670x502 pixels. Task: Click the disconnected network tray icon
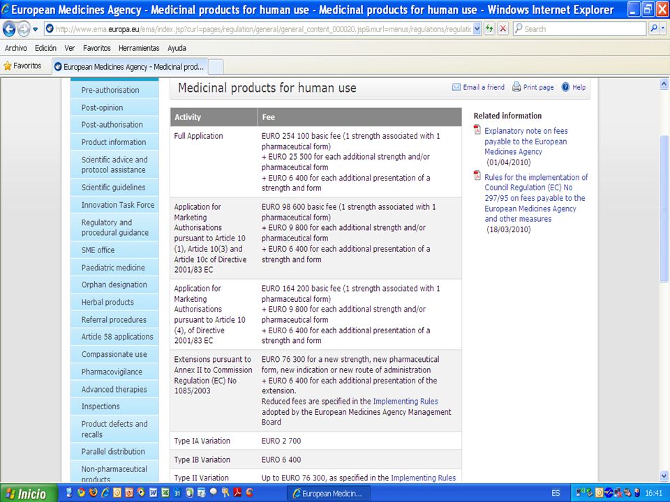(618, 493)
